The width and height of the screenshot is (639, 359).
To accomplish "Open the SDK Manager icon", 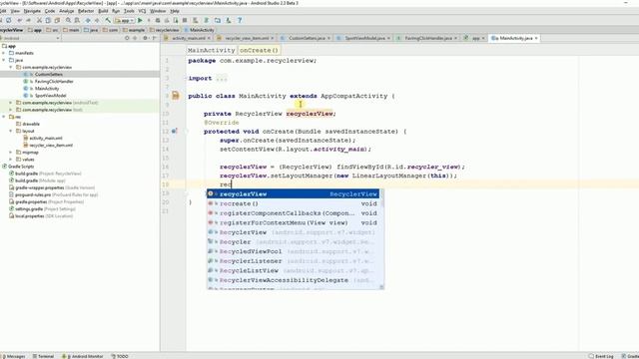I will point(229,20).
